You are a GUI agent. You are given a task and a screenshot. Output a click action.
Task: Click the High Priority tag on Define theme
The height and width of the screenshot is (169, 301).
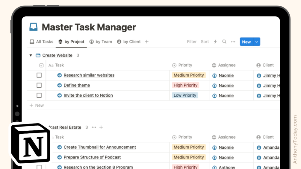[x=185, y=85]
